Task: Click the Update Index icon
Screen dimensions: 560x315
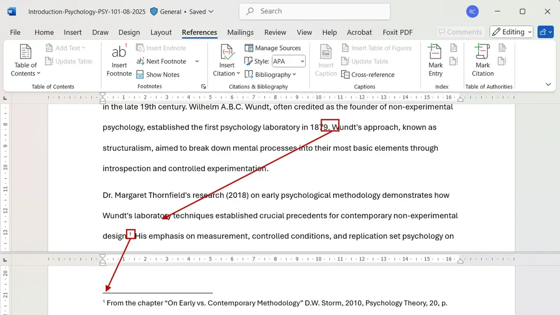Action: pos(454,61)
